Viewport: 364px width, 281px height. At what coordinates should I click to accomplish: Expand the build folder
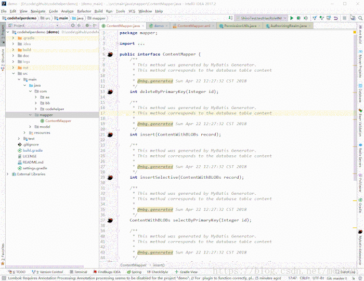pos(13,50)
